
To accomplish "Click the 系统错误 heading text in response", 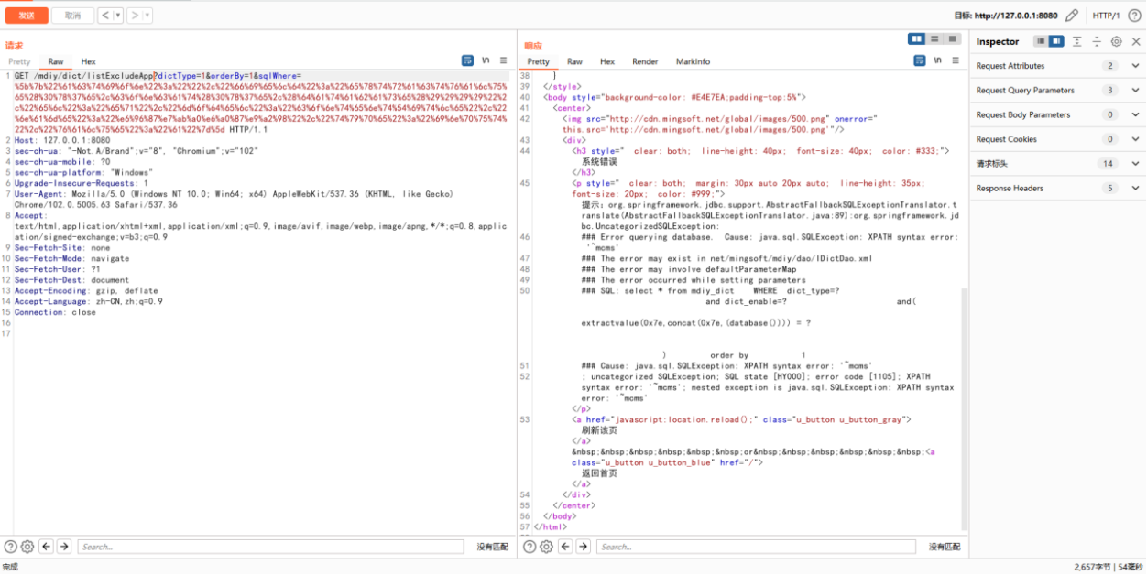I will click(600, 161).
